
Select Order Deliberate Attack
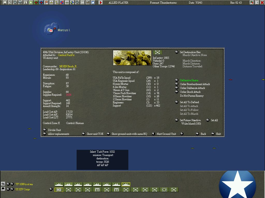192,88
